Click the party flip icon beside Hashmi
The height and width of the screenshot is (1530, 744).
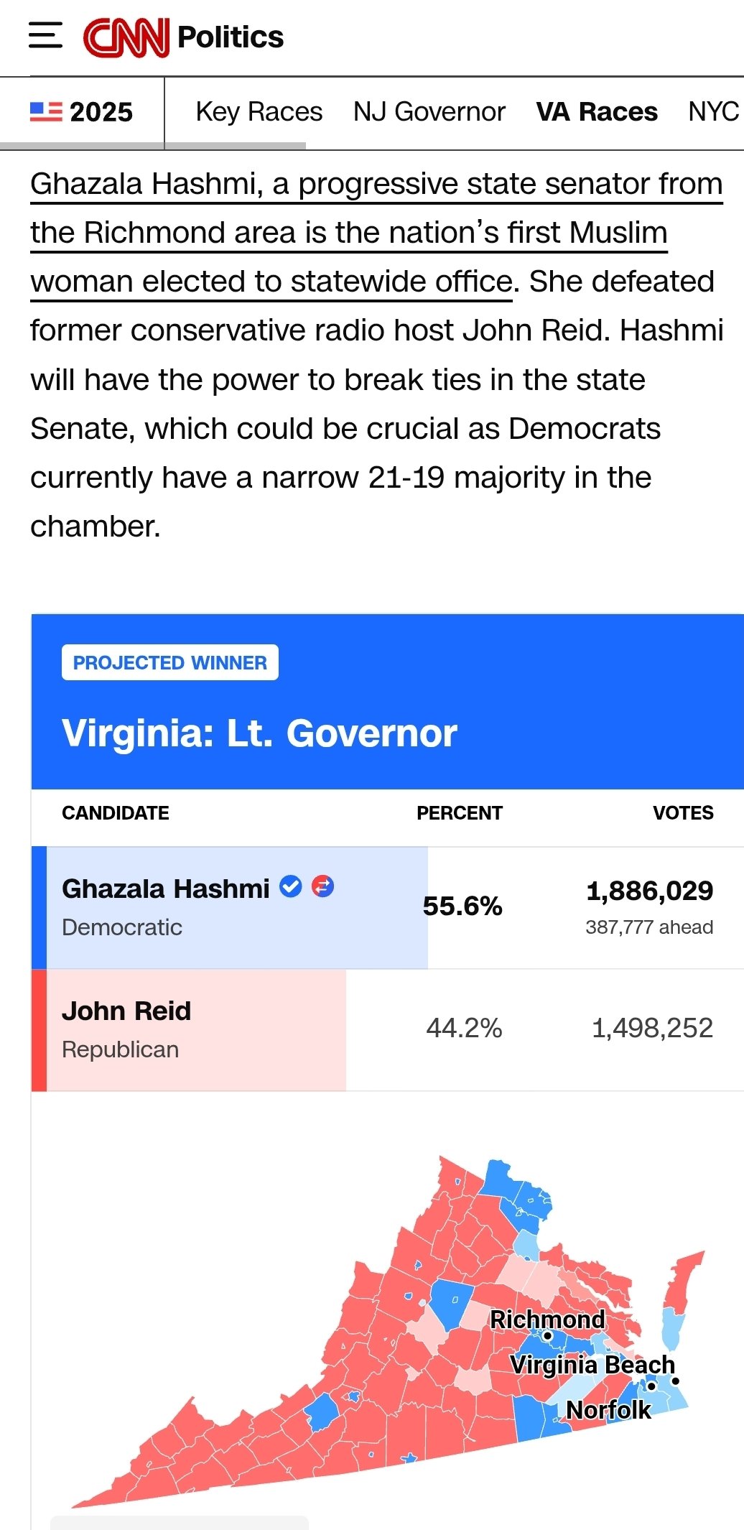click(322, 887)
